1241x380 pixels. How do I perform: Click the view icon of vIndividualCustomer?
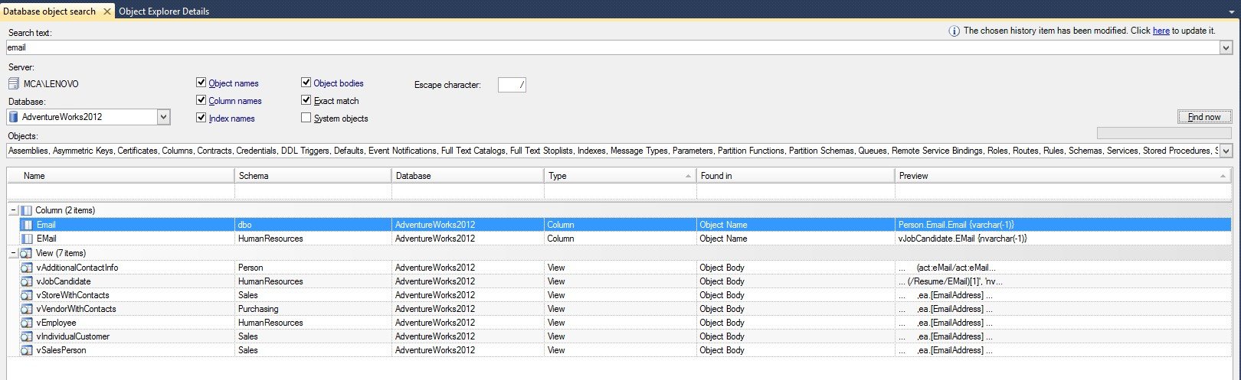pos(27,336)
